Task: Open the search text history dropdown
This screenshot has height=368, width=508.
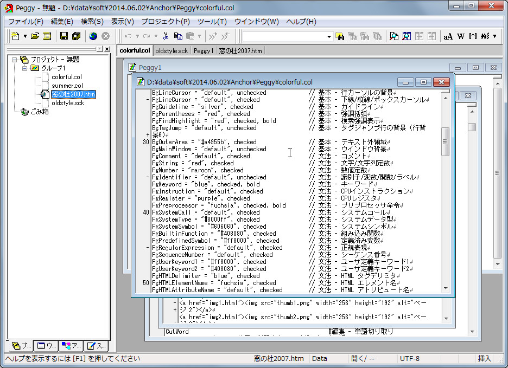Action: 328,36
